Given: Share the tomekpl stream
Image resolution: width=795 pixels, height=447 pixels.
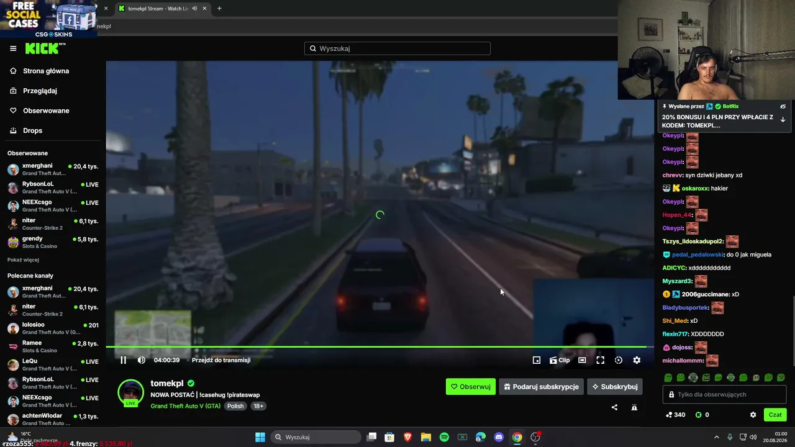Looking at the screenshot, I should [x=614, y=407].
